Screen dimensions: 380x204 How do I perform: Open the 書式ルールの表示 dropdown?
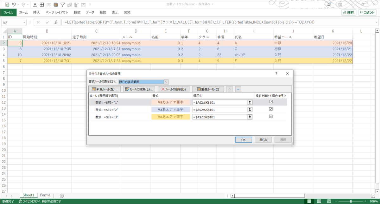coord(166,82)
